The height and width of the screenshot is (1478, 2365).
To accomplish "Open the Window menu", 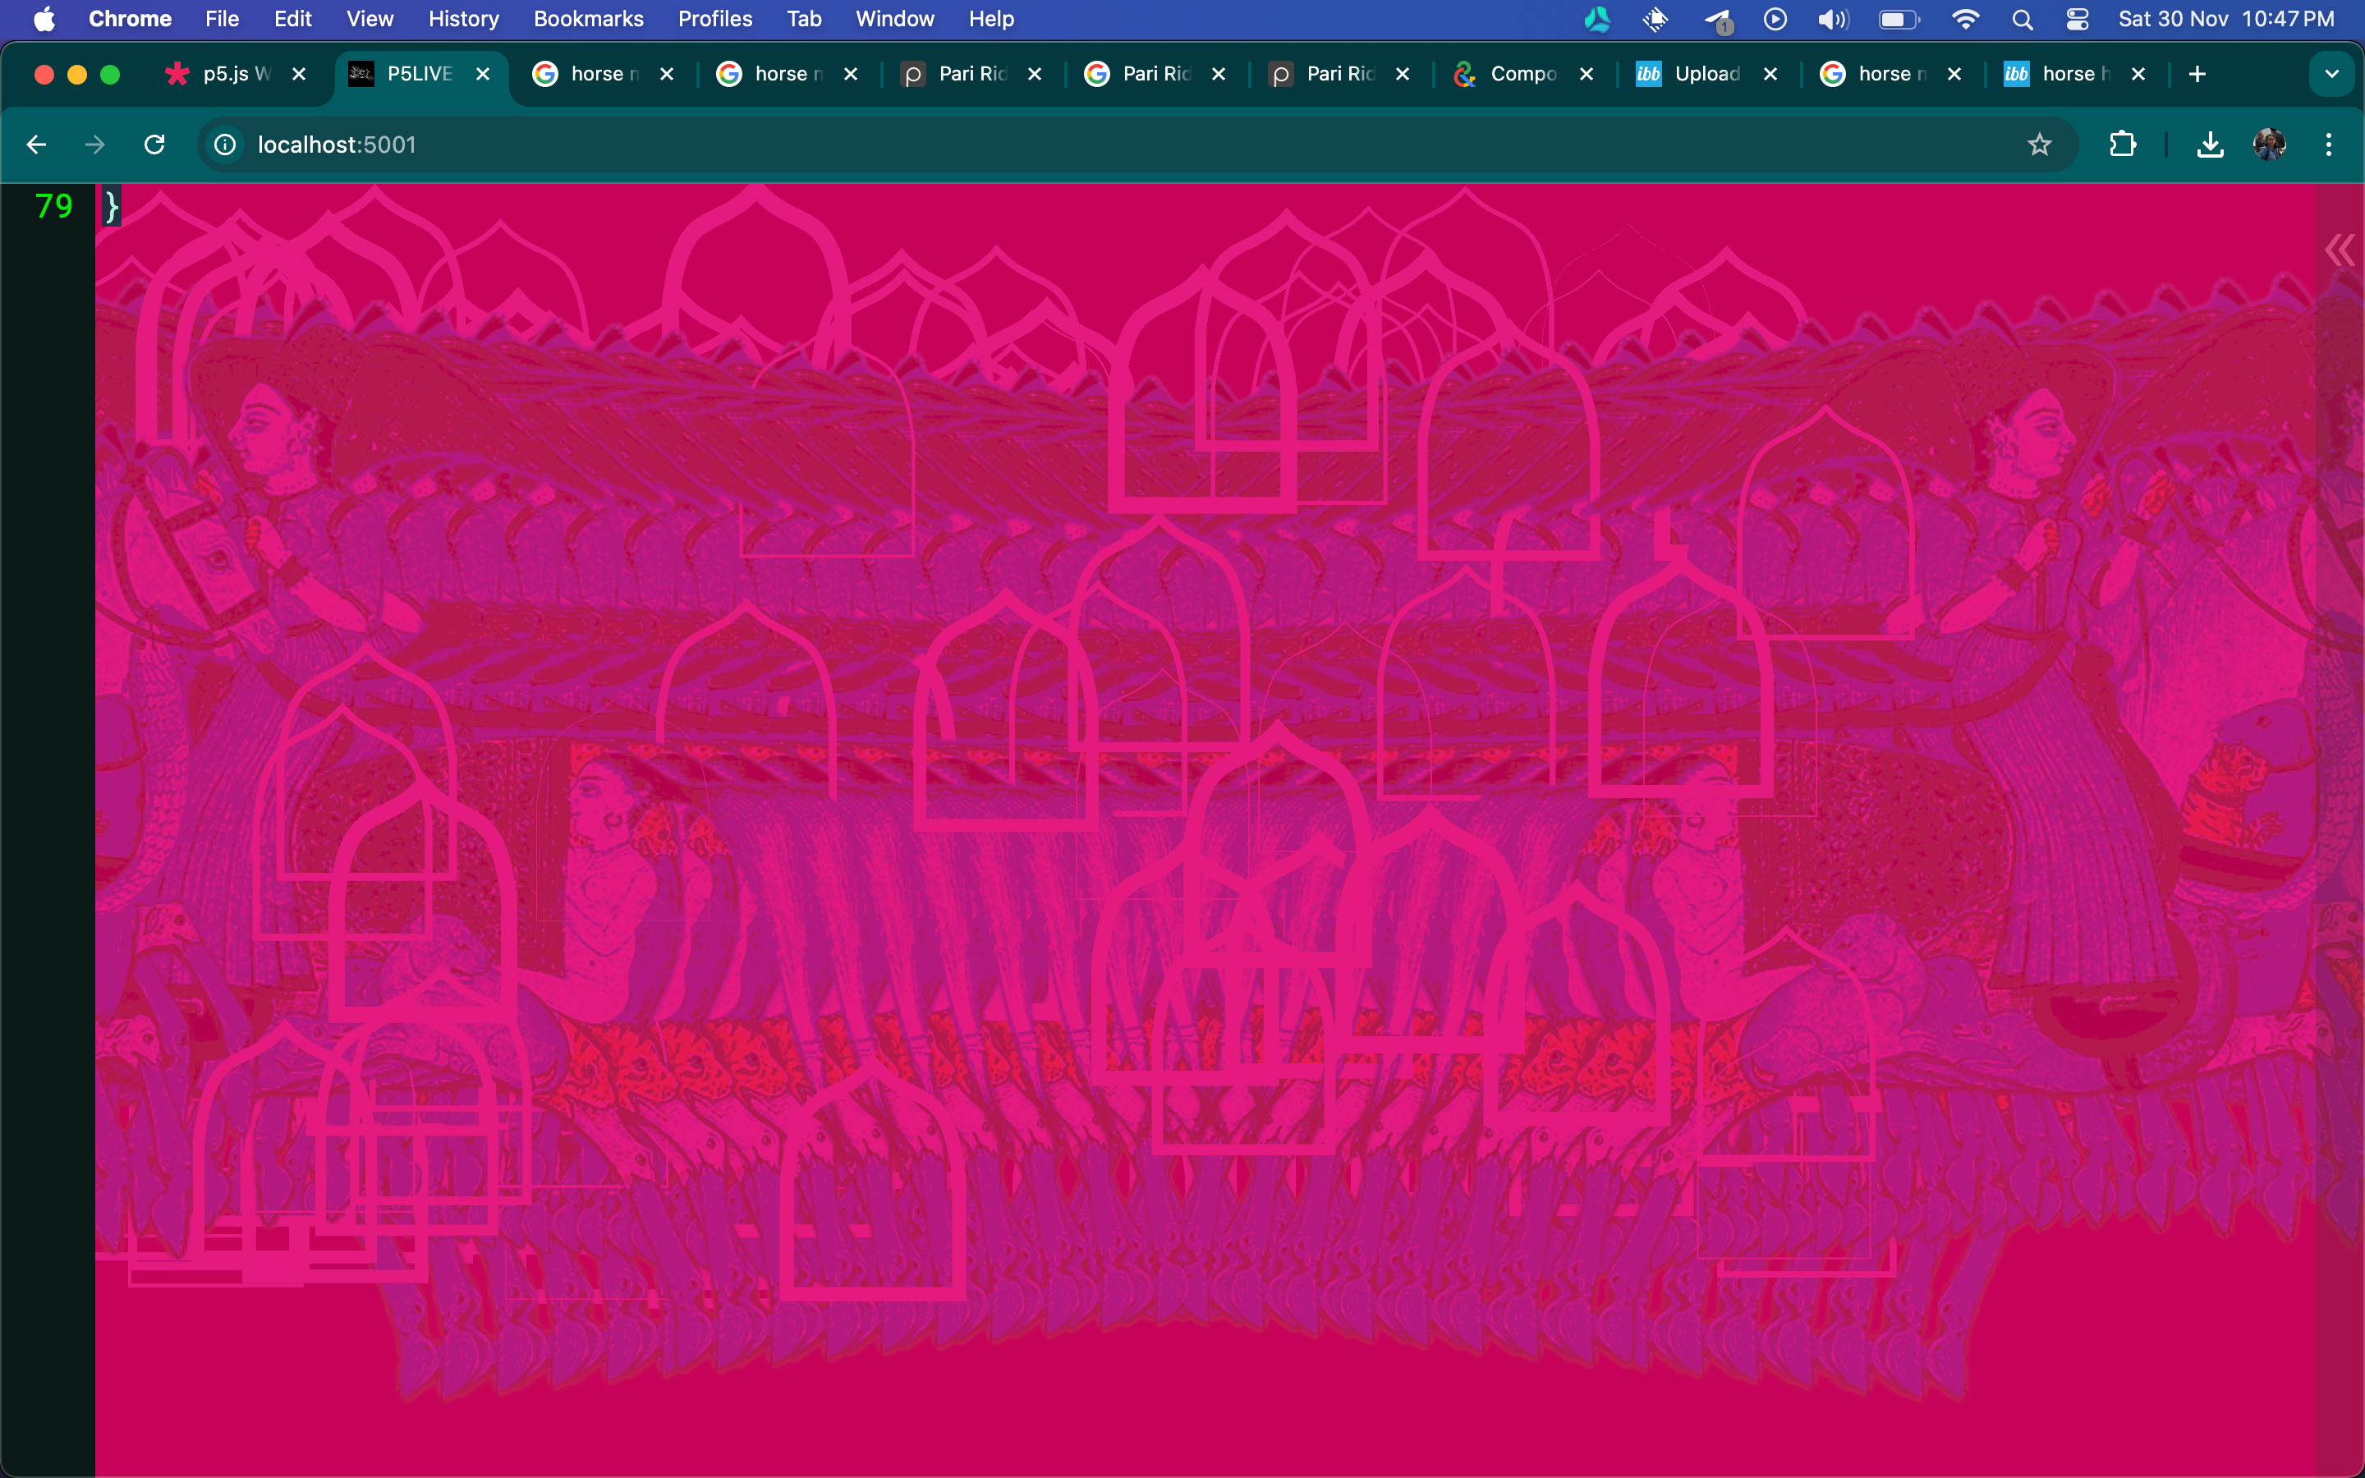I will (894, 19).
